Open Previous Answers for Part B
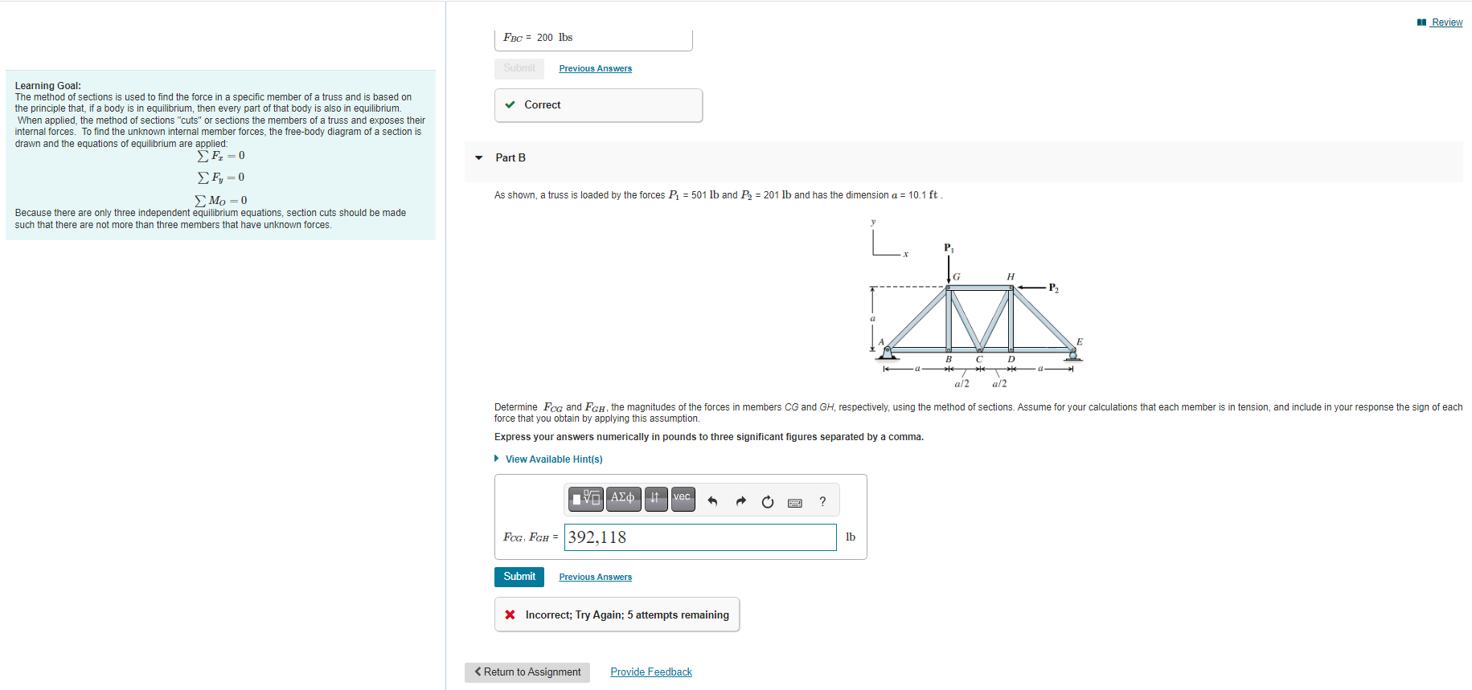The image size is (1472, 690). (x=596, y=577)
